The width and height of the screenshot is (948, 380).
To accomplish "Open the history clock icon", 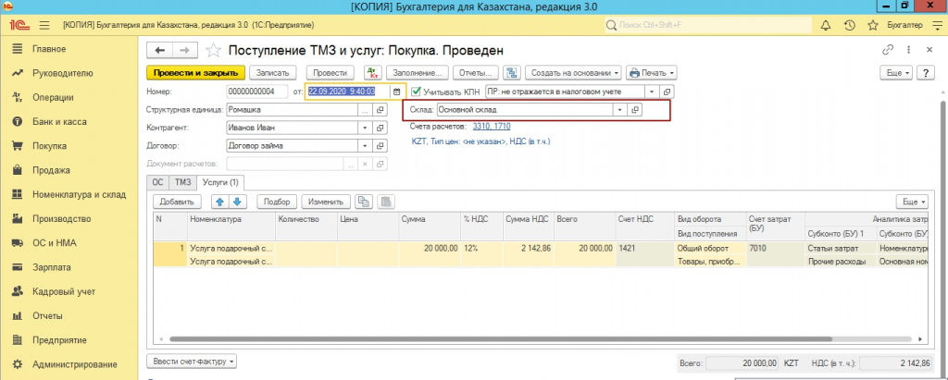I will [850, 25].
